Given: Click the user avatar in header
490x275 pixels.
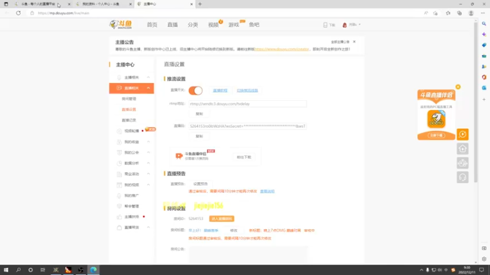Looking at the screenshot, I should pos(345,24).
